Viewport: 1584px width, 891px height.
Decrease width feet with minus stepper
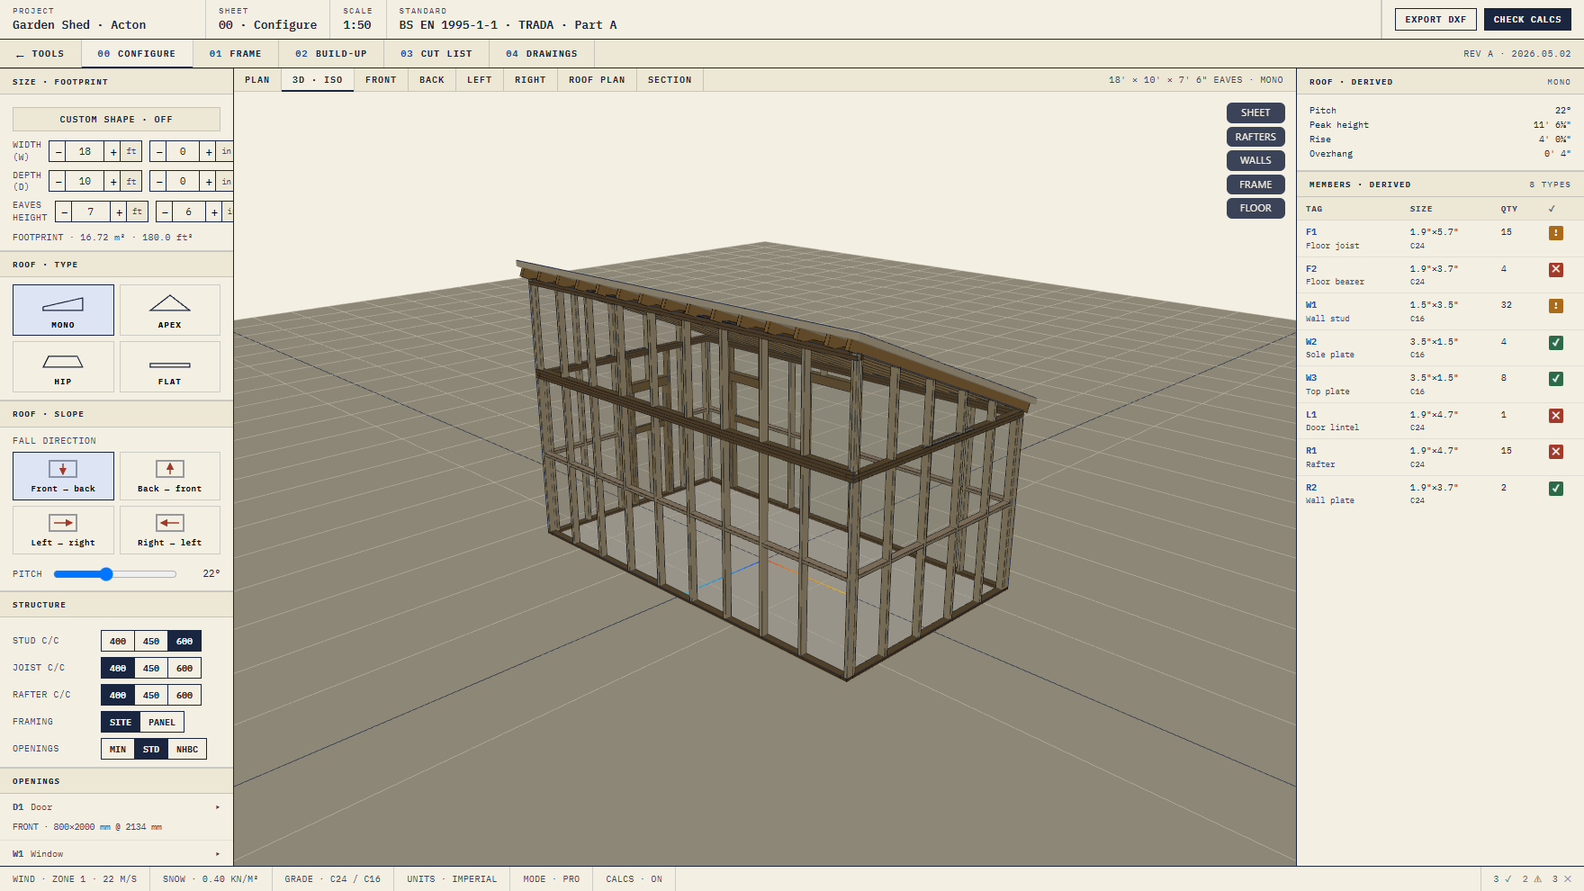coord(58,152)
